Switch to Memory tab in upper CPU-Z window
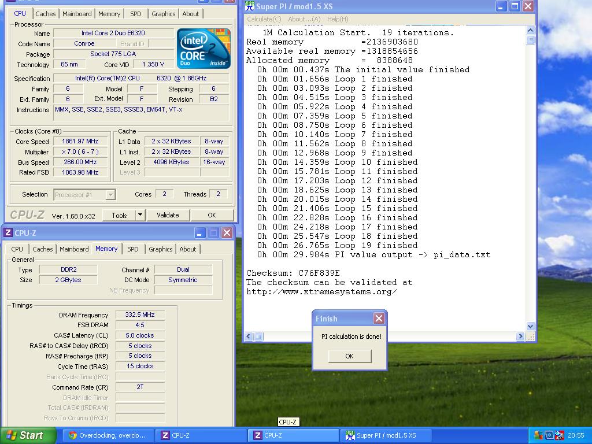592x444 pixels. [109, 14]
